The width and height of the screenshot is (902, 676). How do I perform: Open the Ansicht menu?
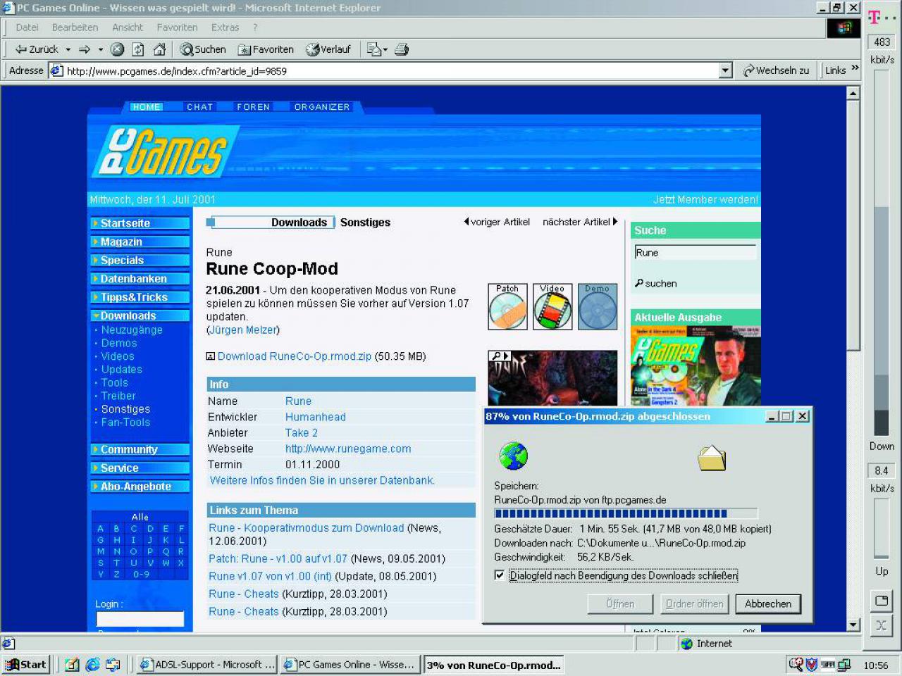click(x=128, y=27)
